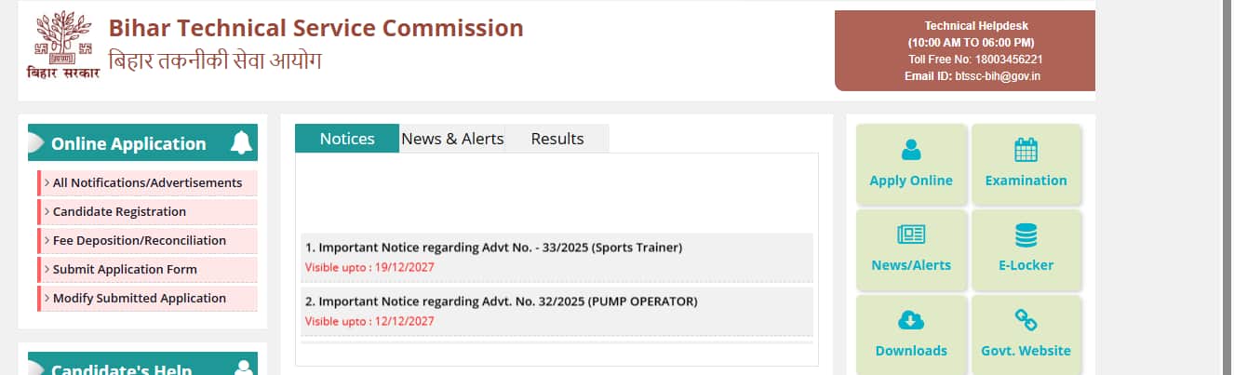The width and height of the screenshot is (1234, 375).
Task: Click the E-Locker database icon
Action: click(1026, 235)
